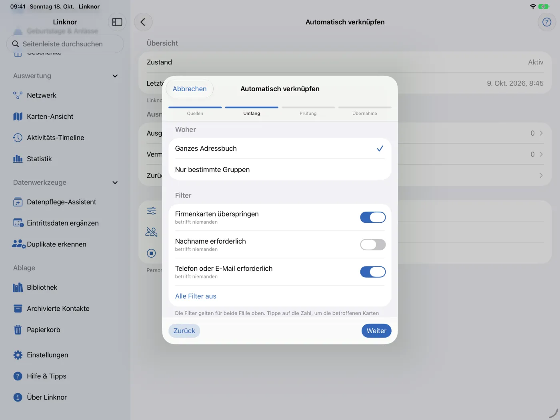Focus the Seitenleiste durchsuchen search field
Screen dimensions: 560x420
(x=65, y=44)
